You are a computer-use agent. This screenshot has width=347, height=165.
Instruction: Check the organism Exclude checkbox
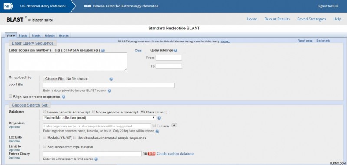154,126
